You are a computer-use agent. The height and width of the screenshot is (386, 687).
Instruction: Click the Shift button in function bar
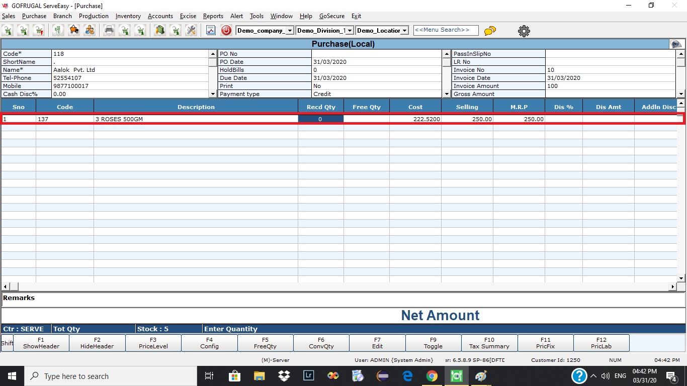pos(7,343)
